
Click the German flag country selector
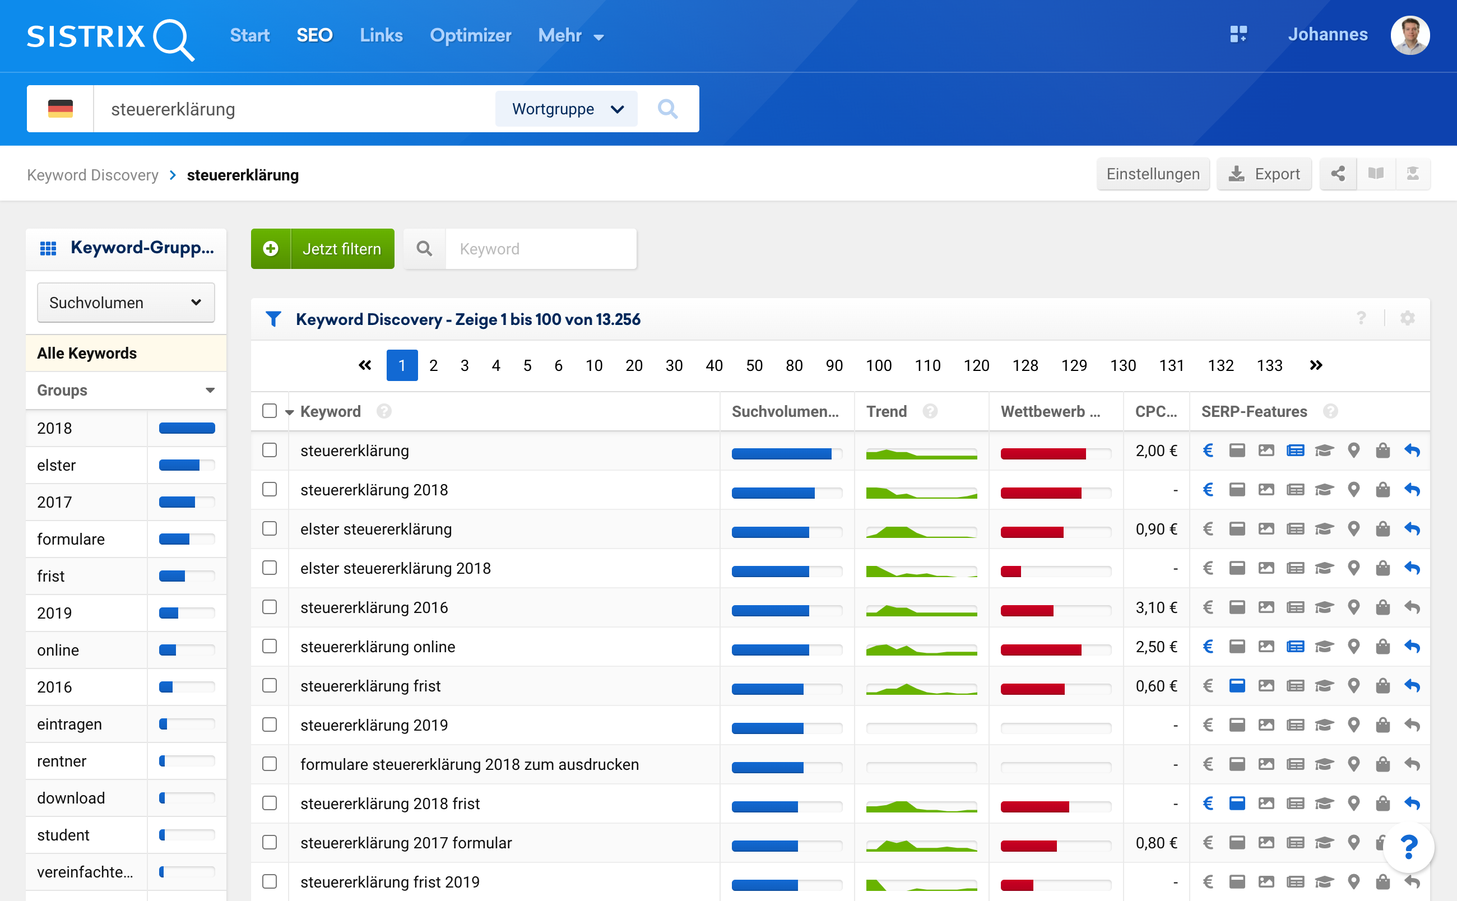(60, 109)
